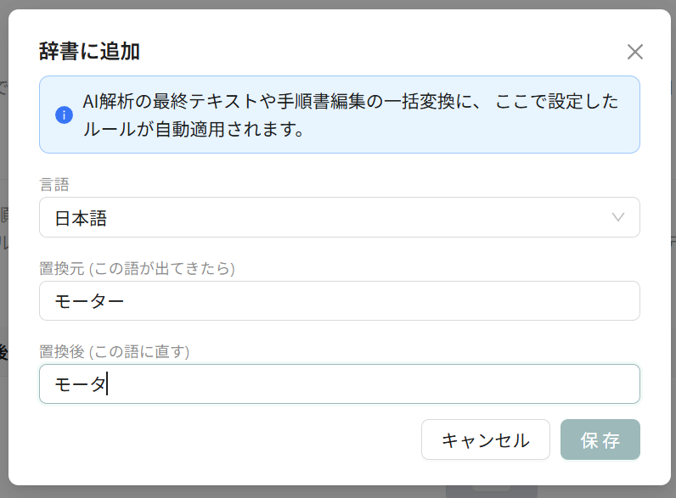Image resolution: width=676 pixels, height=498 pixels.
Task: Click the キャンセル button
Action: pyautogui.click(x=486, y=439)
